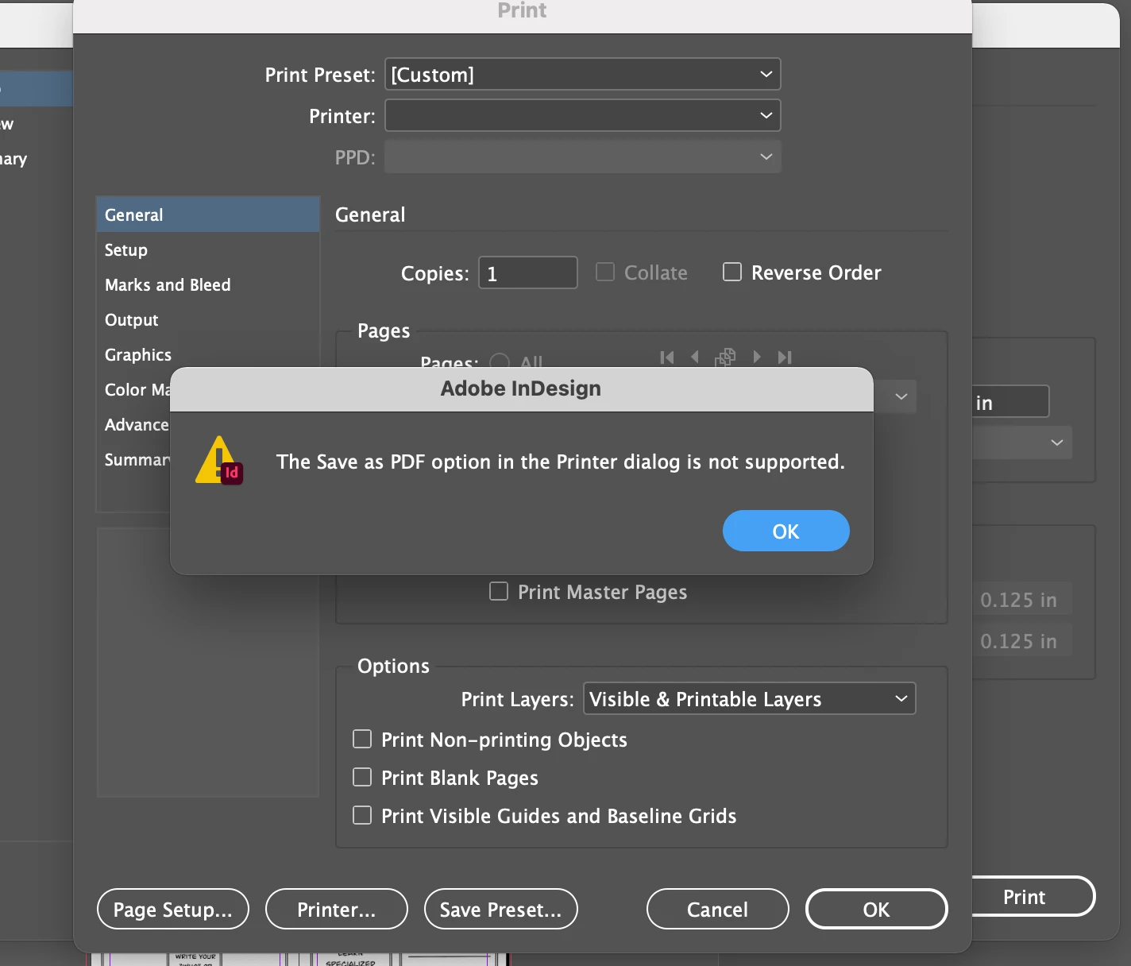This screenshot has width=1131, height=966.
Task: Click the page preview pane in Print dialog
Action: coord(208,663)
